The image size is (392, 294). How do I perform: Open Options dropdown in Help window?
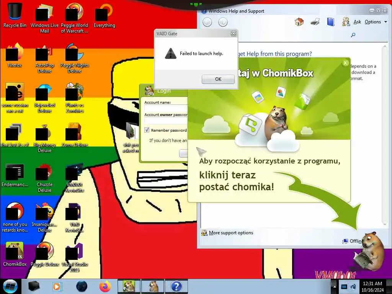376,22
